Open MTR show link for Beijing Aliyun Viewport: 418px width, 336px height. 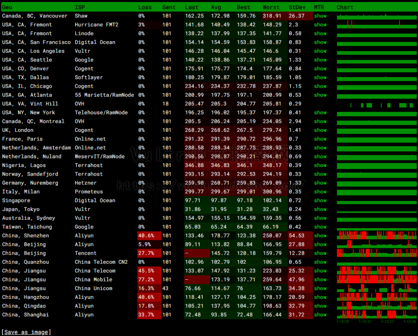pos(320,245)
